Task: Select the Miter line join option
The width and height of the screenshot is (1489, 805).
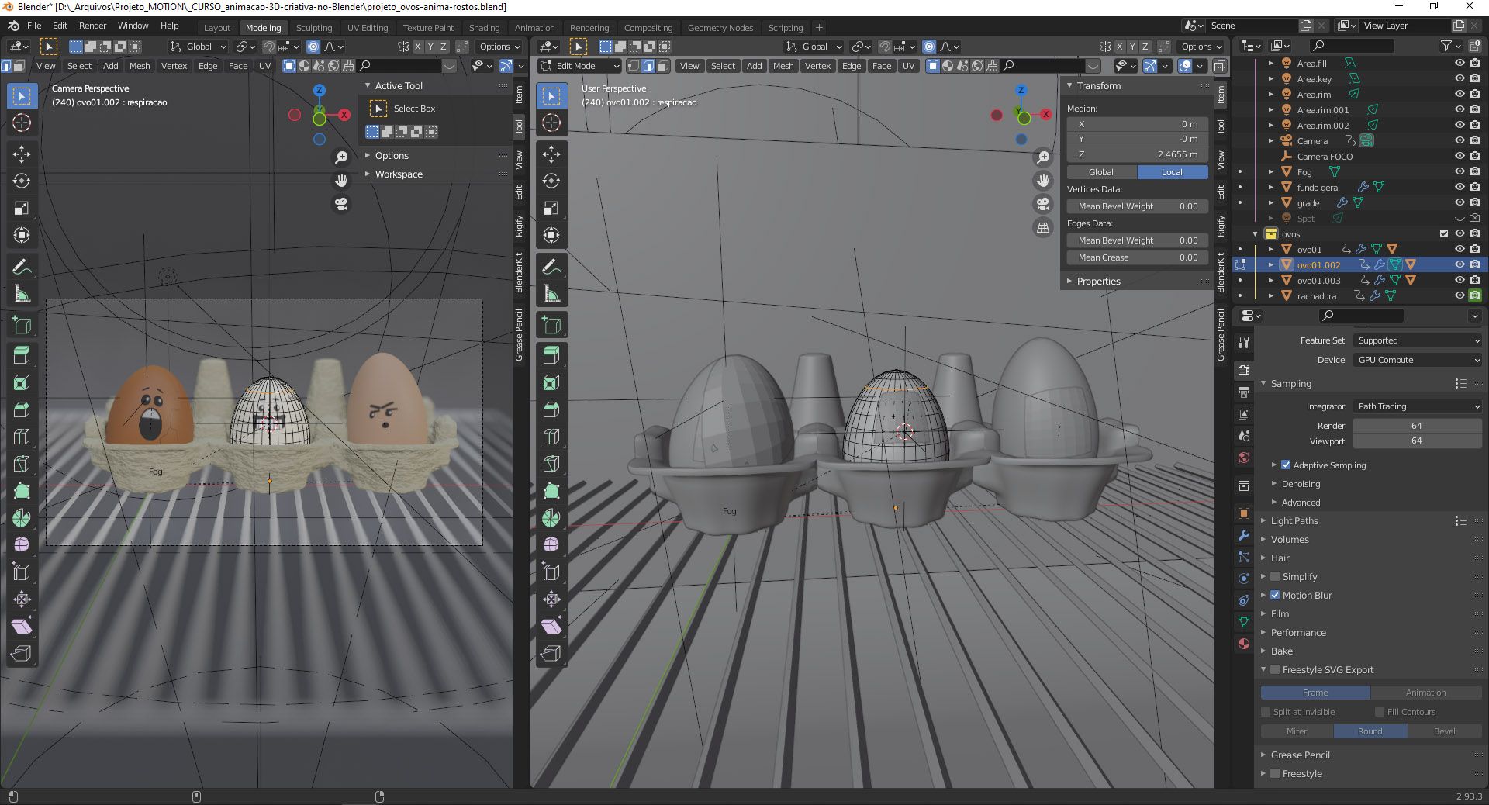Action: 1297,731
